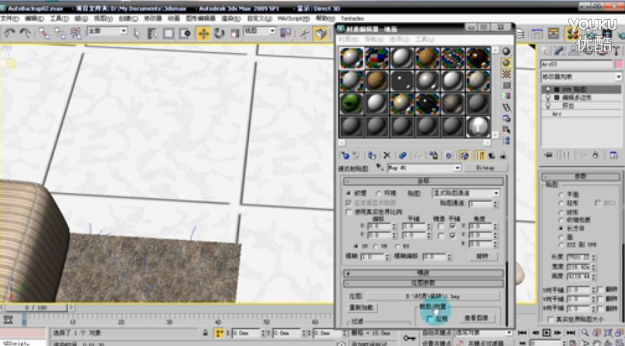Viewport: 625px width, 346px height.
Task: Toggle the Backlight icon beside sample slots
Action: tap(506, 63)
